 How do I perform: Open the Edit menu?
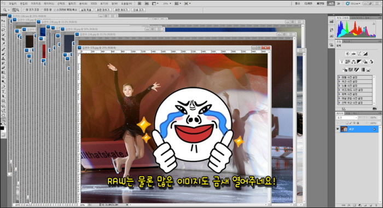click(x=24, y=3)
